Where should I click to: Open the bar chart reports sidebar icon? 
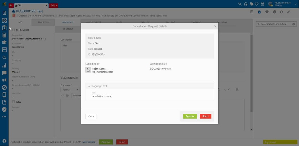(x=4, y=66)
